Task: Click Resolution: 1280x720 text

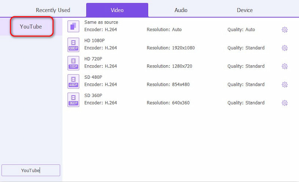Action: tap(169, 66)
